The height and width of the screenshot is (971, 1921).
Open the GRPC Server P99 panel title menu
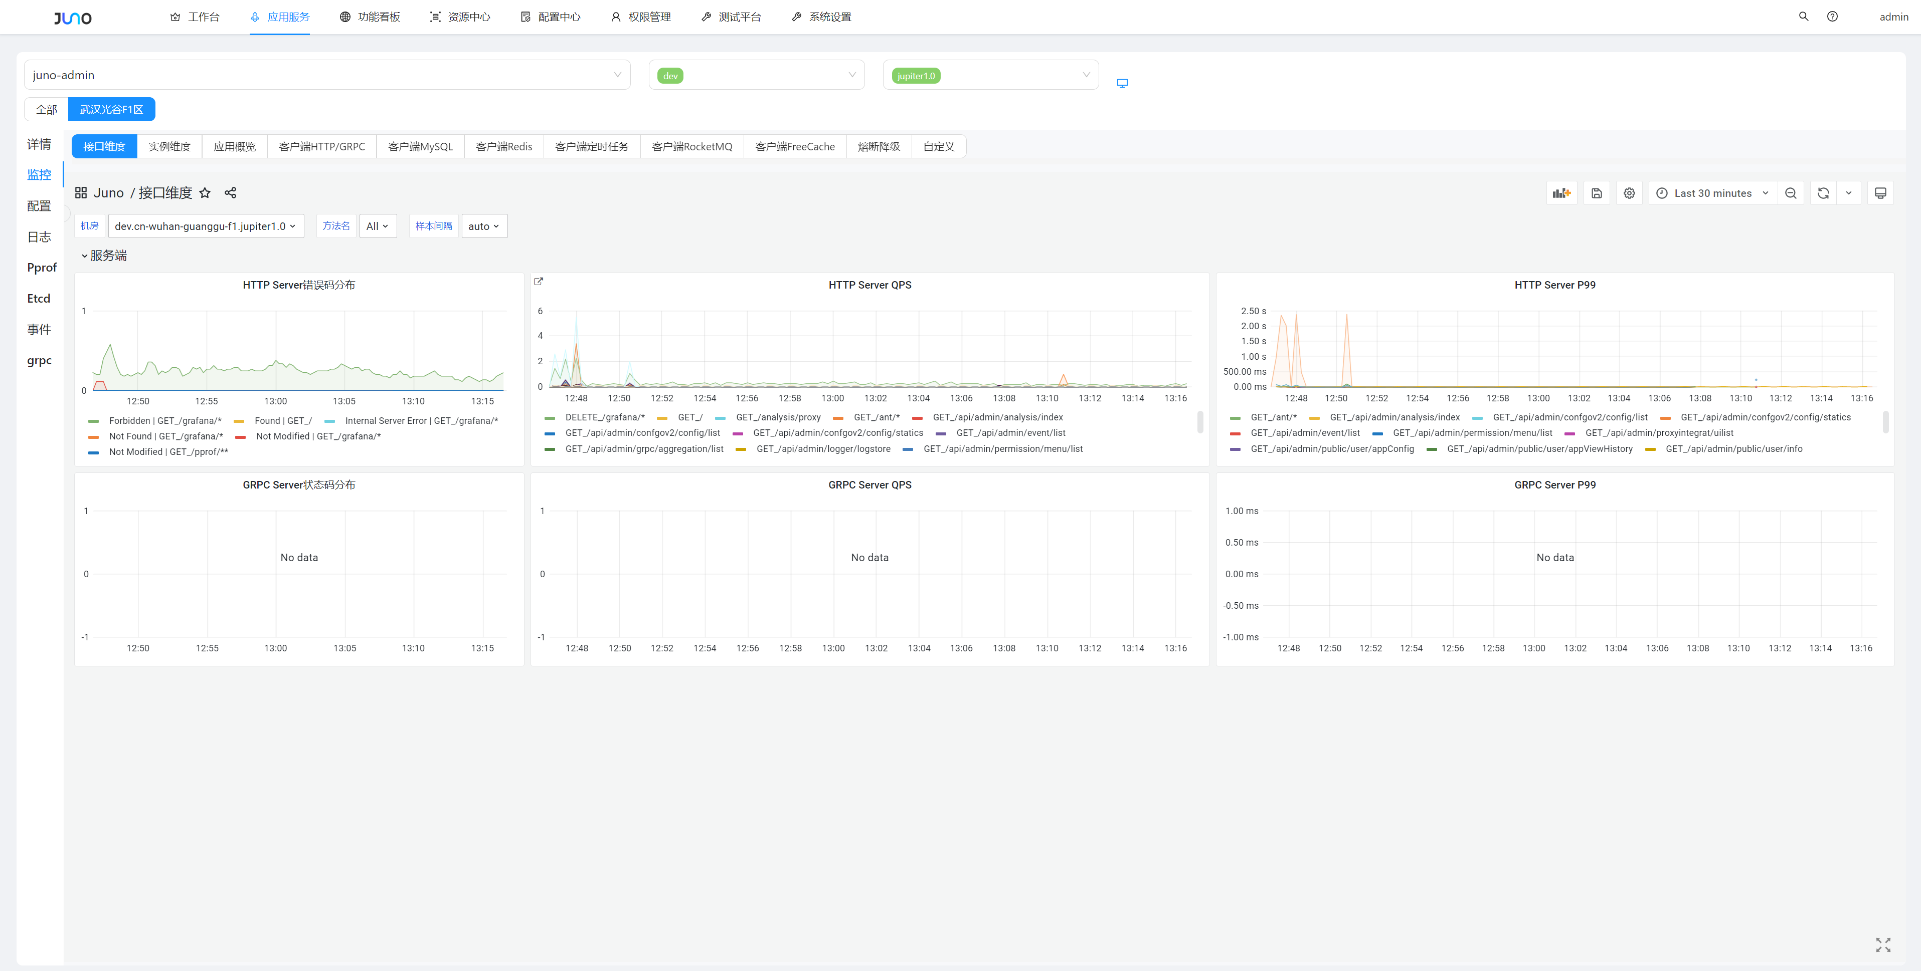coord(1555,485)
